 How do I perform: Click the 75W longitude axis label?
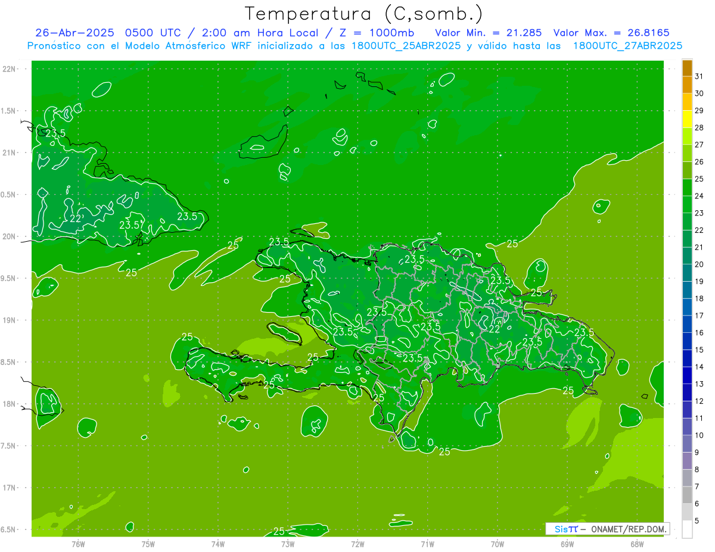pyautogui.click(x=148, y=544)
